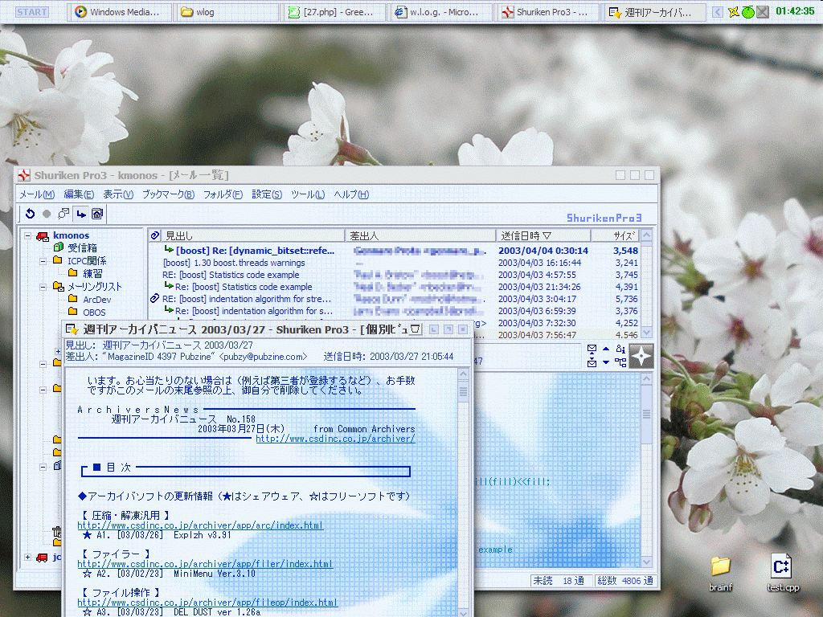Click the Shuriken Pro3 title bar icon
Screen dimensions: 823x617
click(x=24, y=175)
